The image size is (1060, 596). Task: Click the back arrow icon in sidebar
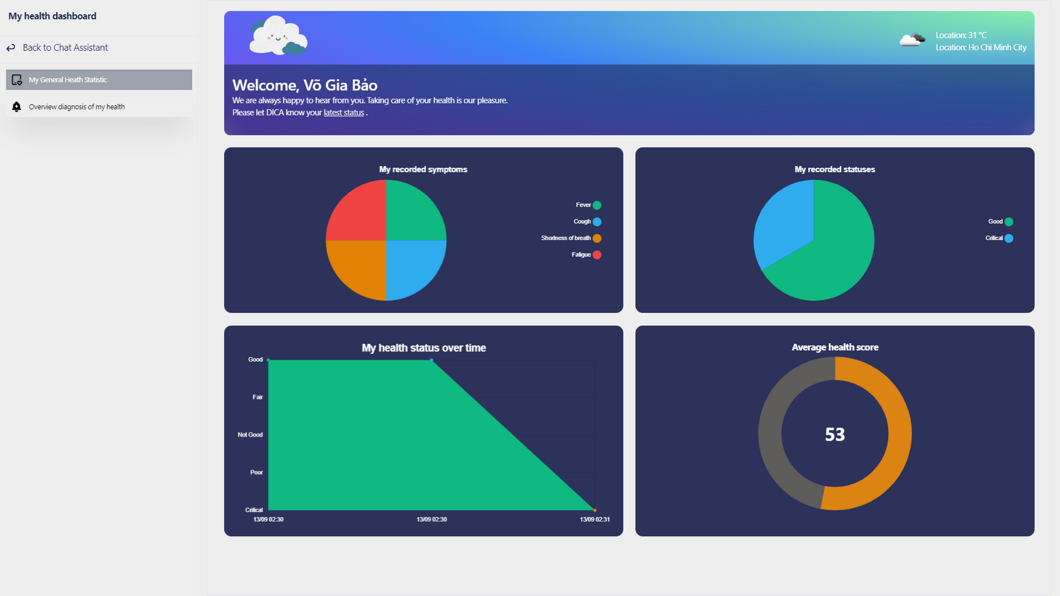[x=11, y=48]
